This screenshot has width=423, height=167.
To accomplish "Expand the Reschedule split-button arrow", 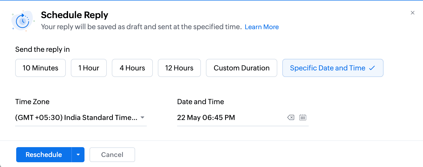I will (78, 155).
